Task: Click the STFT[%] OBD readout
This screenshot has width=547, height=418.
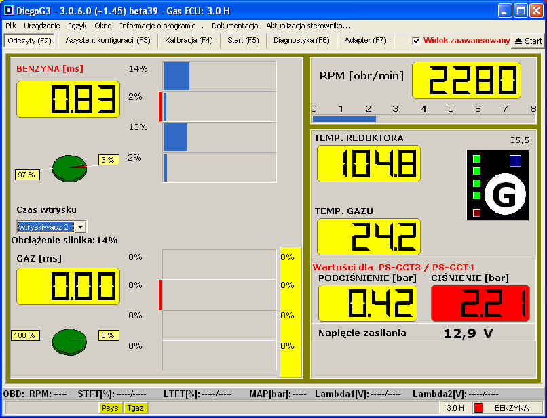Action: click(112, 394)
